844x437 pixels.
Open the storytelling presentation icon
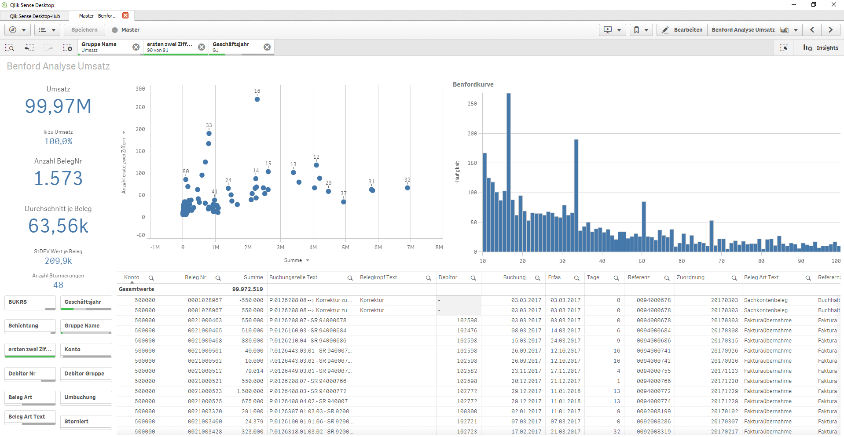(x=612, y=30)
